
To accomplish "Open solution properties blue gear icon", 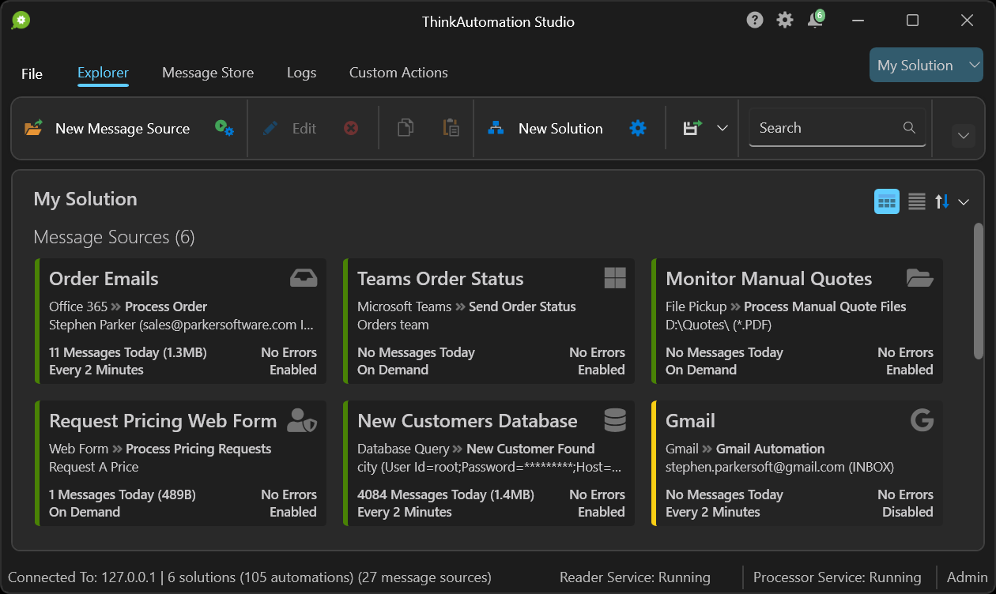I will (638, 128).
